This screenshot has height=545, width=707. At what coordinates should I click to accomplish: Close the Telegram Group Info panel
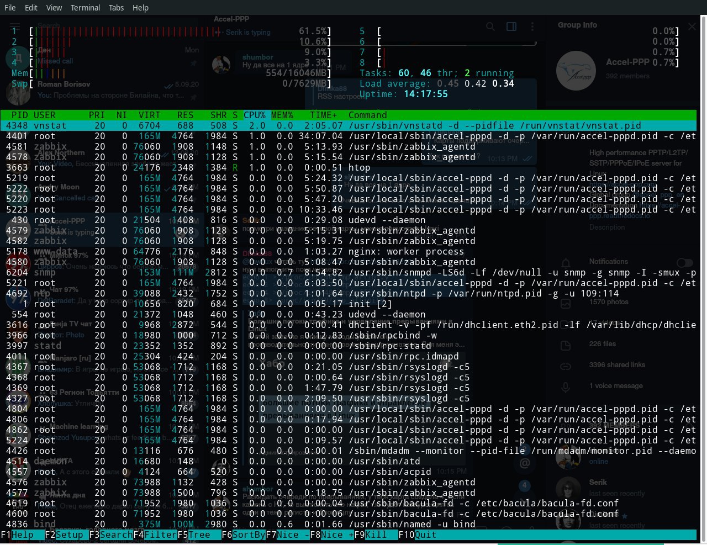[692, 26]
